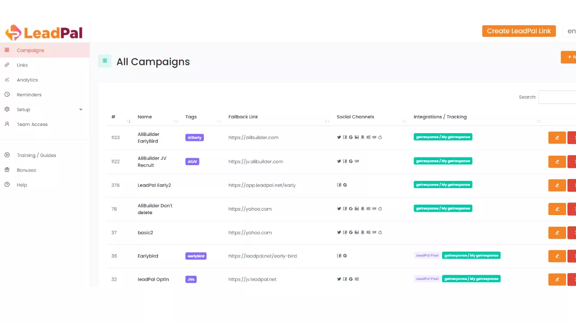Click the Facebook icon in LeadPal Early2 row
This screenshot has height=324, width=576.
[339, 185]
